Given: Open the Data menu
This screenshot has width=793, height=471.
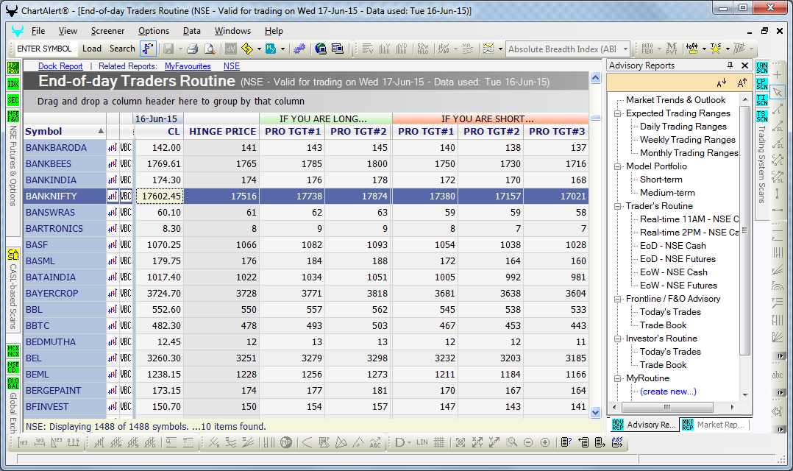Looking at the screenshot, I should (x=192, y=31).
